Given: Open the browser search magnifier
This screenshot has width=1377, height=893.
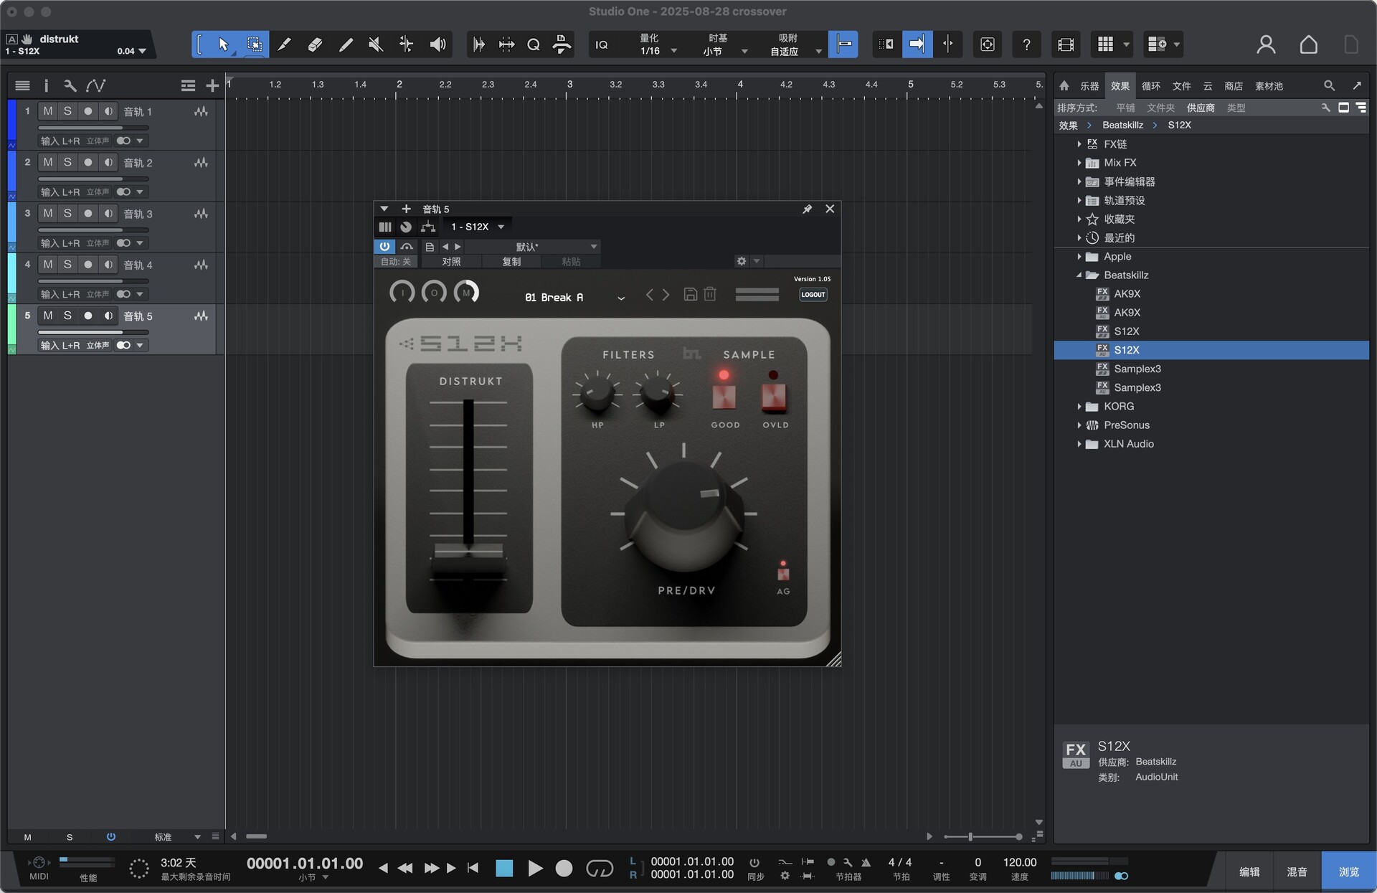Looking at the screenshot, I should [1329, 86].
